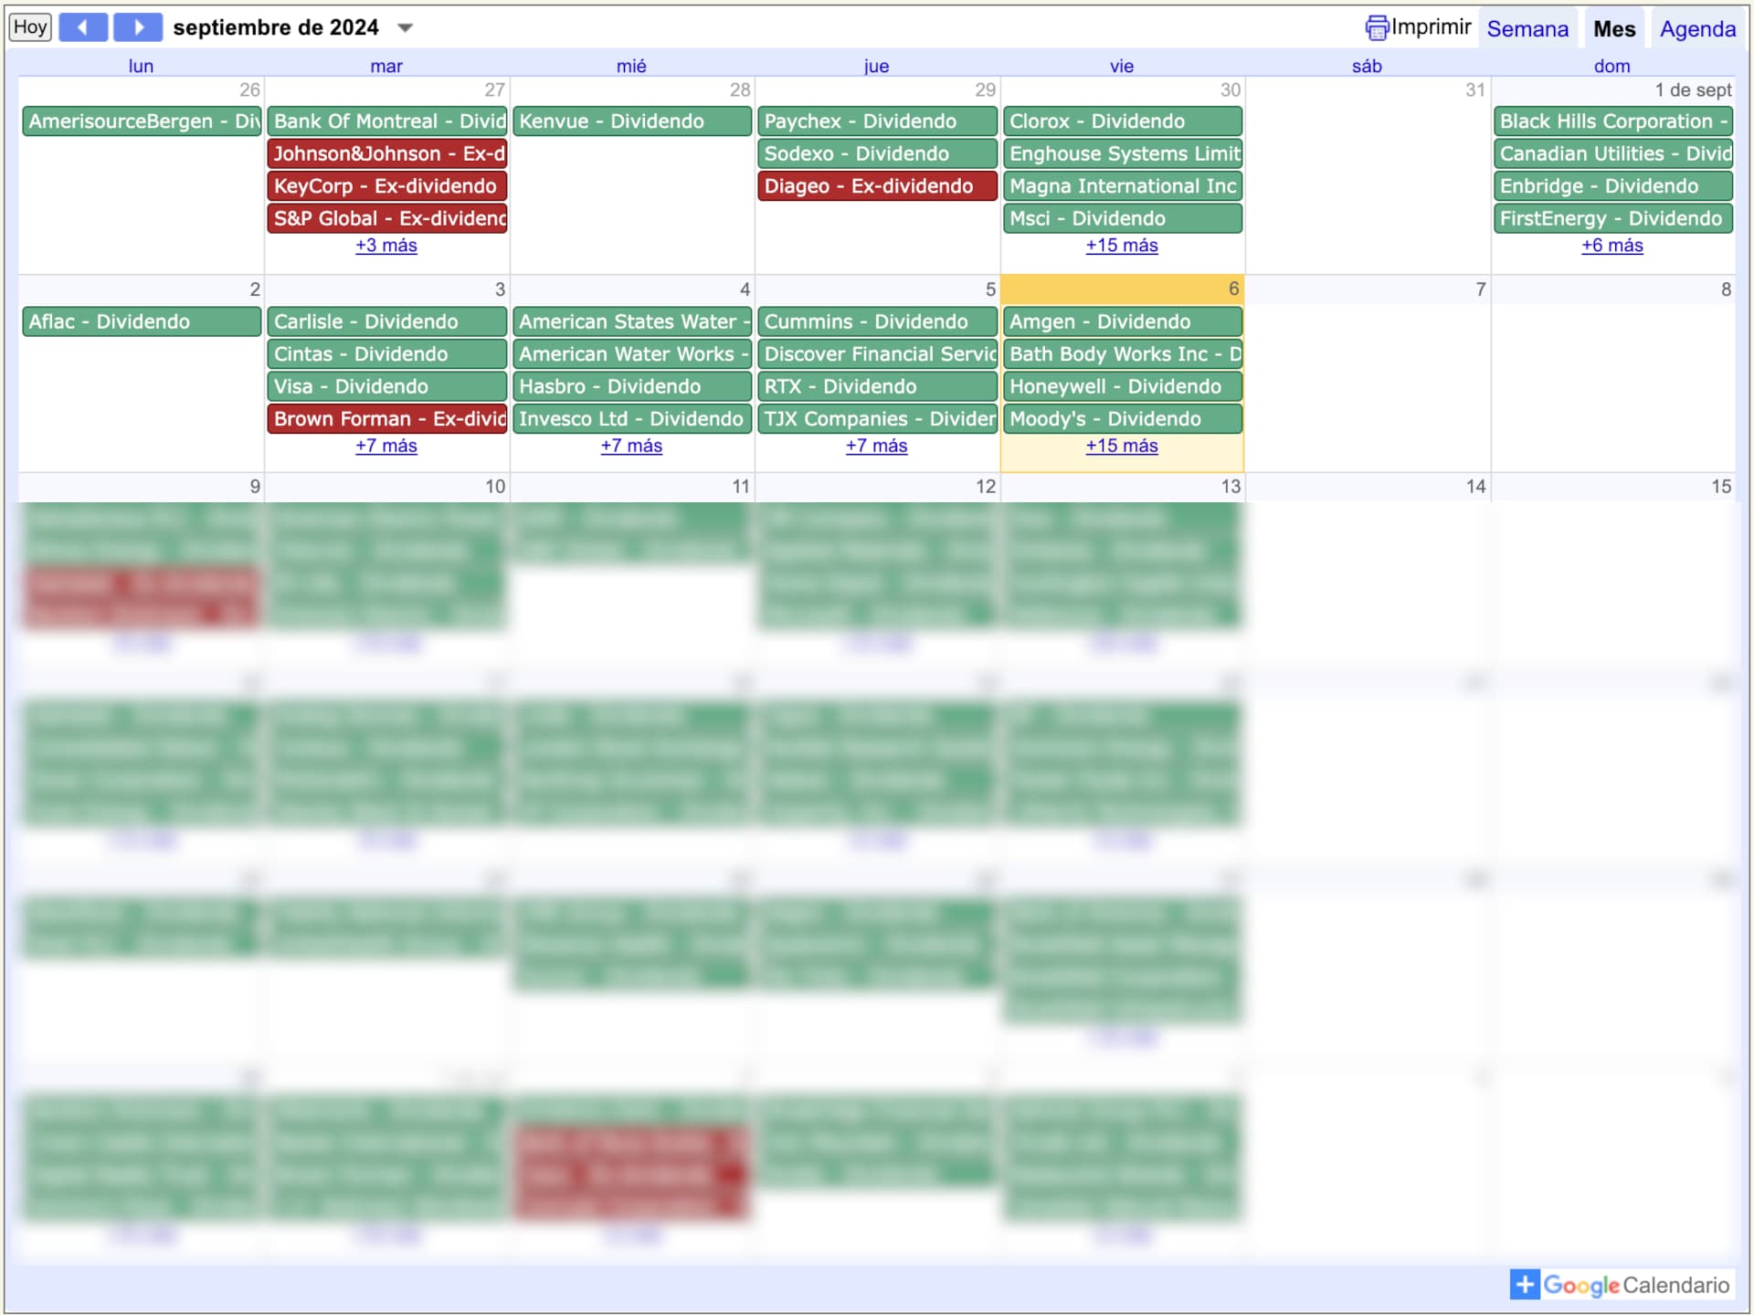
Task: Open FirstEnergy Dividendo event
Action: click(x=1613, y=218)
